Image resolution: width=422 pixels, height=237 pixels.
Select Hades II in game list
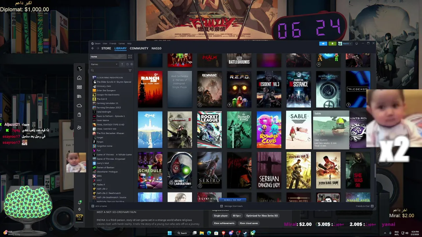click(101, 185)
